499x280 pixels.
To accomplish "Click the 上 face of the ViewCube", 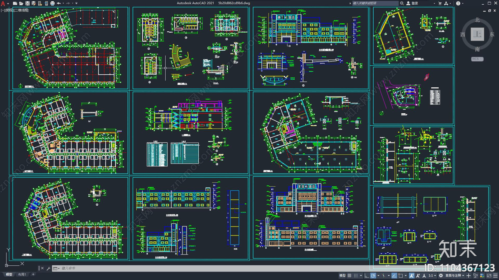I will [x=477, y=34].
